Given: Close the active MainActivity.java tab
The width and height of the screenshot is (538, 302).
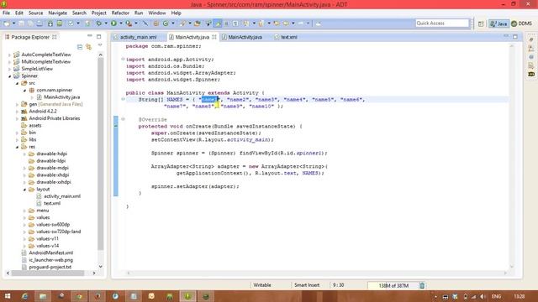Looking at the screenshot, I should [x=214, y=37].
